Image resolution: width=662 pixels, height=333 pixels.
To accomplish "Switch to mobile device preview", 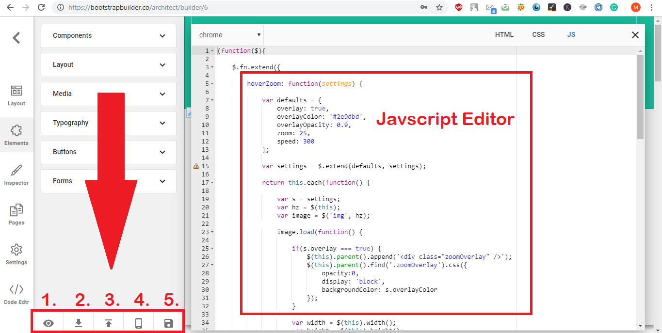I will [x=139, y=323].
